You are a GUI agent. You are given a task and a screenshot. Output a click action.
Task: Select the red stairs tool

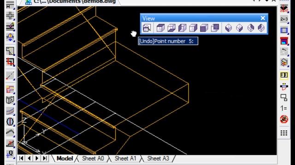[x=10, y=143]
